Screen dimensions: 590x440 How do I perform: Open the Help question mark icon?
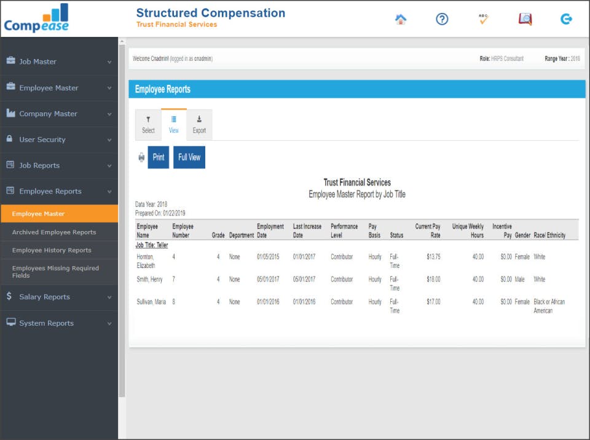coord(442,19)
